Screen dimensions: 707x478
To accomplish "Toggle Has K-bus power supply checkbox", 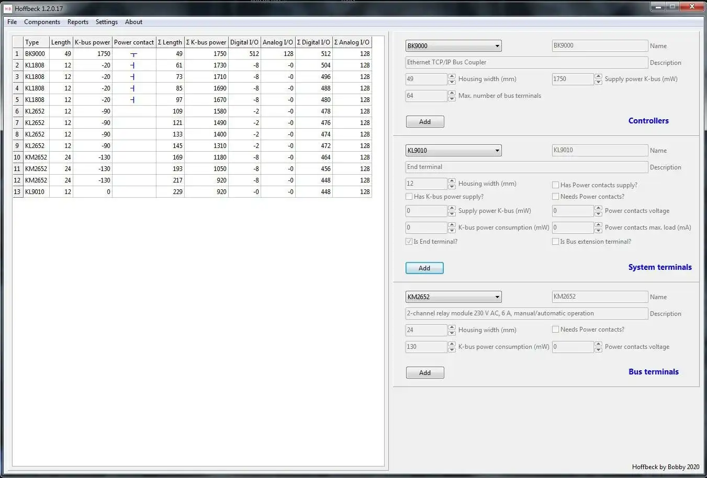I will [x=409, y=197].
